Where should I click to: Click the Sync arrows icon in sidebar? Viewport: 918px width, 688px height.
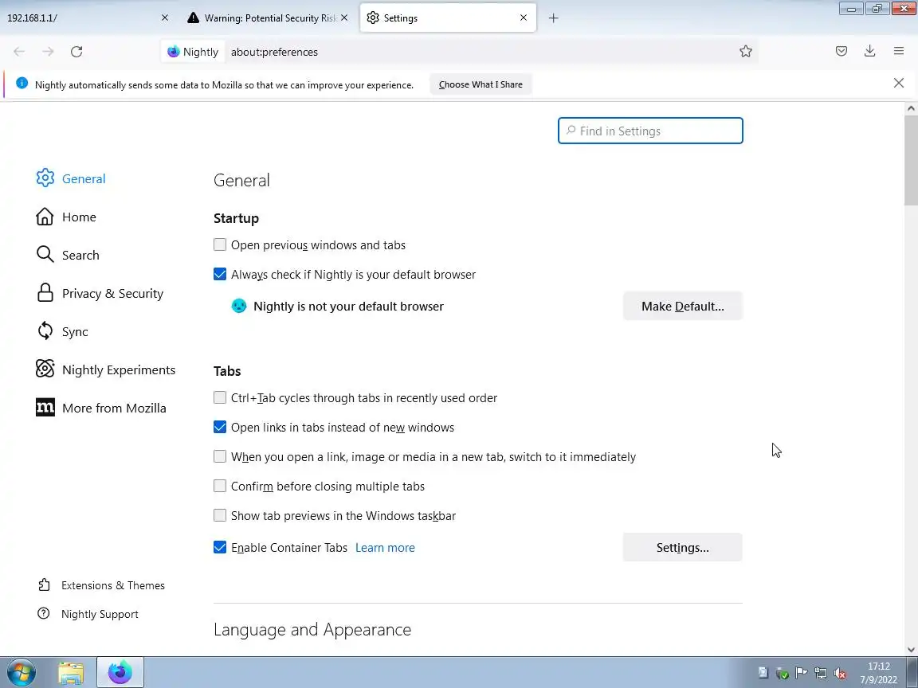(x=45, y=331)
